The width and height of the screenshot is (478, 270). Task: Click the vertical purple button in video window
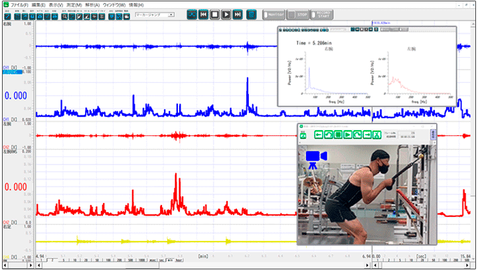[433, 135]
